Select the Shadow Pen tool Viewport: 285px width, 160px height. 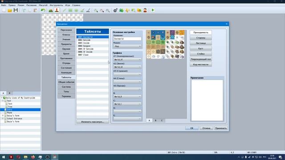[x=88, y=10]
